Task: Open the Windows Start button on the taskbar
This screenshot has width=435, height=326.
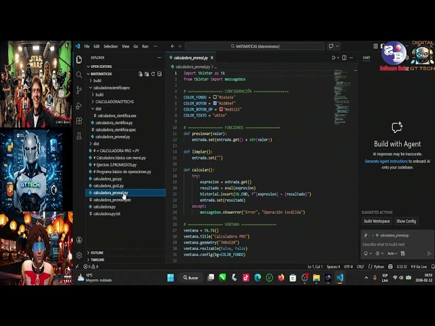Action: (x=171, y=278)
